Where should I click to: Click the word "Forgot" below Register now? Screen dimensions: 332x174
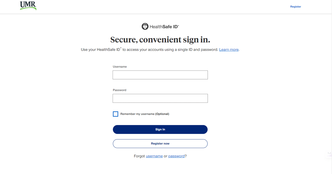click(x=139, y=156)
